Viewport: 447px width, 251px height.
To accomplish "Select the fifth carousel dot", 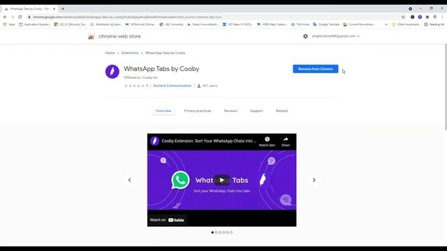I will pyautogui.click(x=227, y=232).
